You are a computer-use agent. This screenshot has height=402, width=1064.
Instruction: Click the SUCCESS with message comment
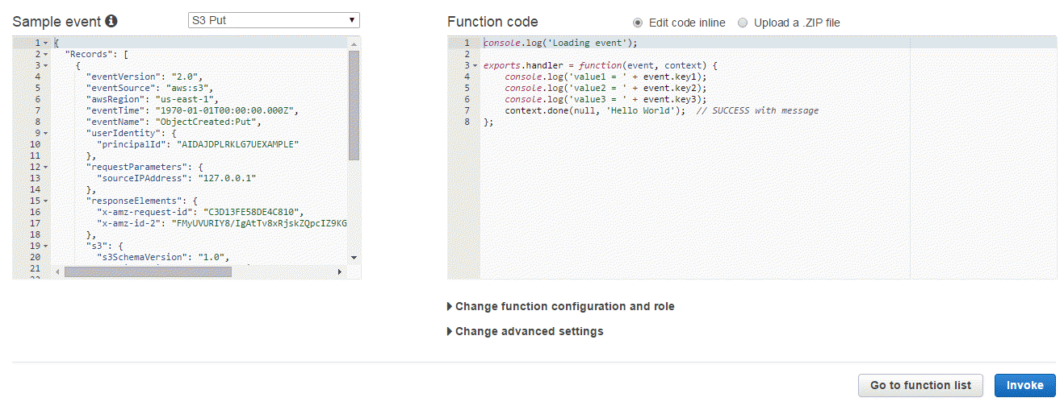pyautogui.click(x=757, y=110)
